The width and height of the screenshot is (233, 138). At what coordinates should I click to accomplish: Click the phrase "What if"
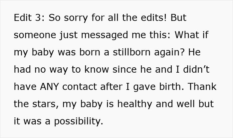click(x=192, y=35)
